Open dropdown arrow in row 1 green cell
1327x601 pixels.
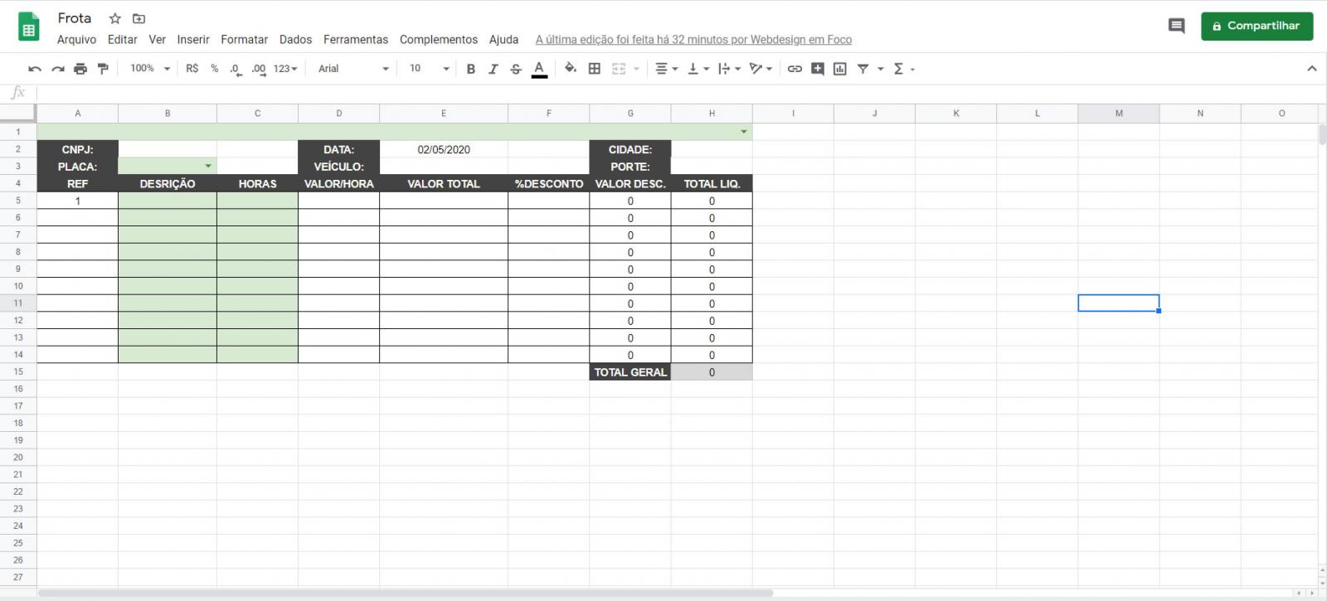click(744, 132)
